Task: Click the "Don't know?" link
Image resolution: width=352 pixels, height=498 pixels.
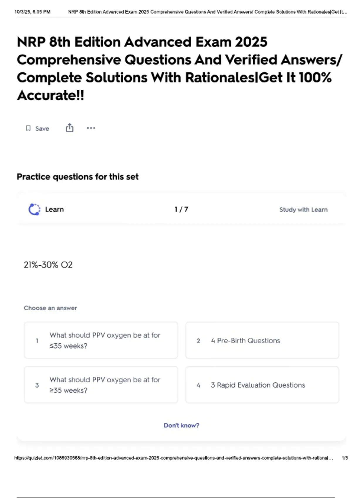Action: (181, 425)
